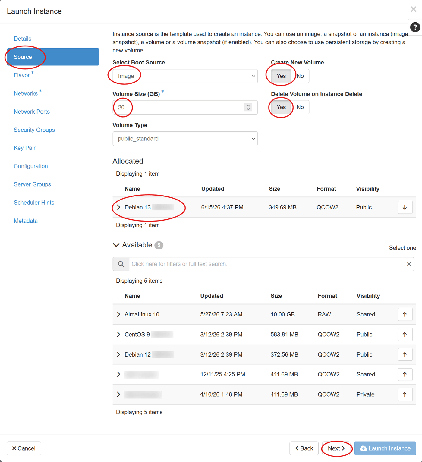Expand the 12/11/25 image row details
This screenshot has height=462, width=422.
(118, 374)
